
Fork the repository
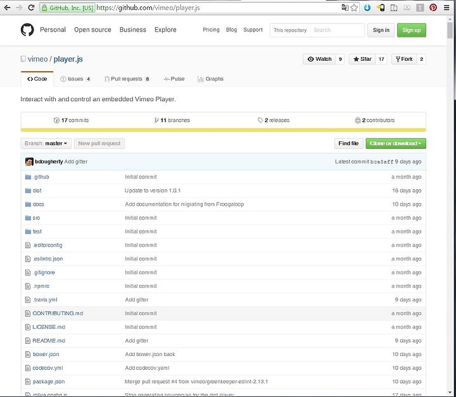[x=404, y=59]
